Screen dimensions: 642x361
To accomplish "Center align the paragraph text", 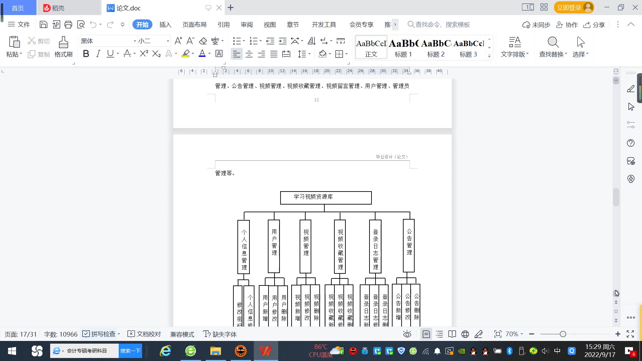I will 249,54.
